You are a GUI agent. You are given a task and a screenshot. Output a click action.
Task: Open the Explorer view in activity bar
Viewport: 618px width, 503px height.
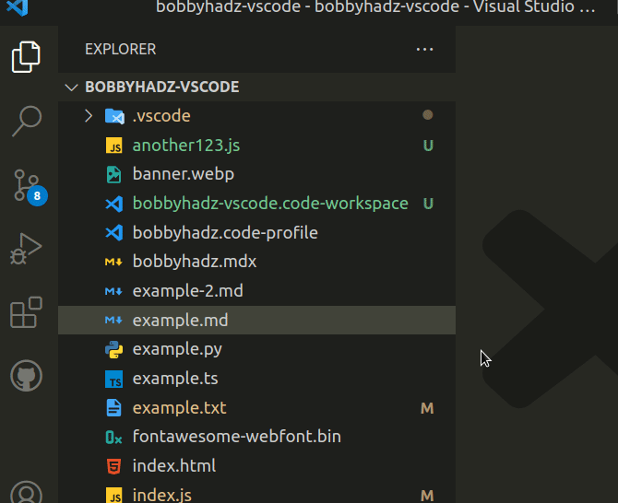(26, 57)
